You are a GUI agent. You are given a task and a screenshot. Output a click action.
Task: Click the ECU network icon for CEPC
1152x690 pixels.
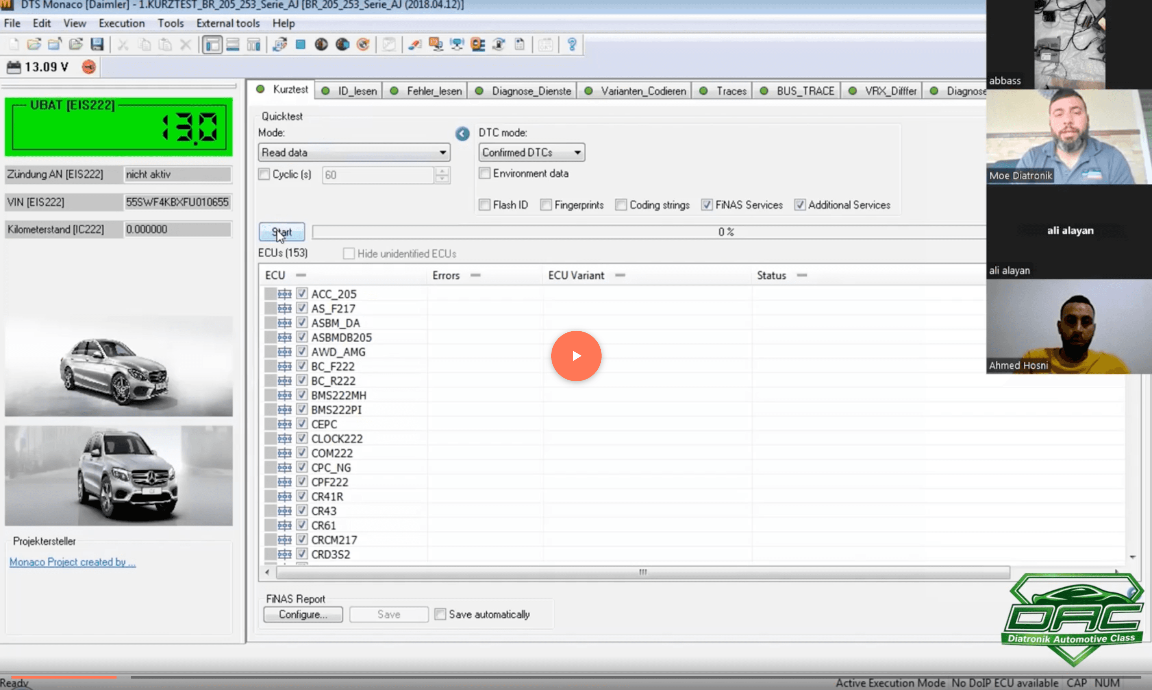(284, 424)
